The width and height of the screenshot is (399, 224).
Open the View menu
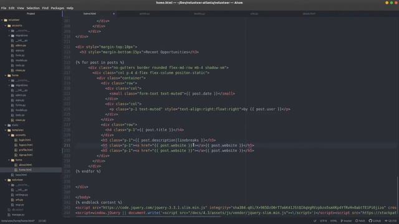point(21,8)
